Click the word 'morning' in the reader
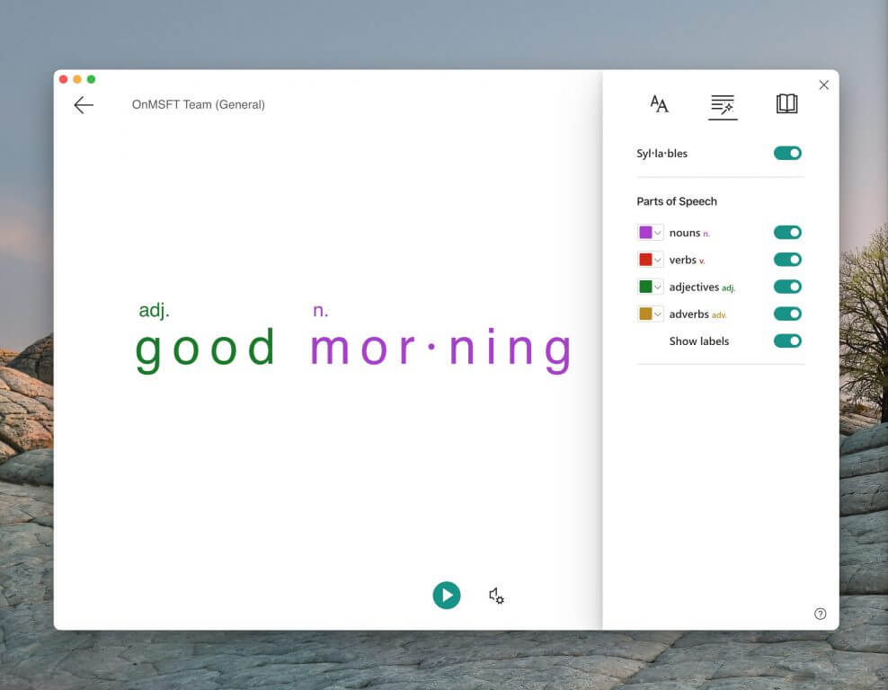888x690 pixels. (x=441, y=349)
